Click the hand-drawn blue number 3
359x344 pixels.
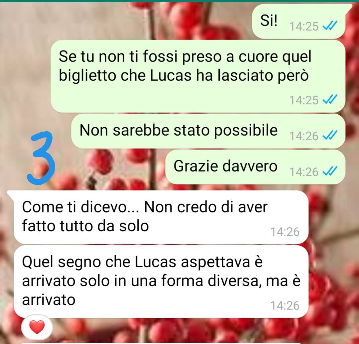tap(41, 158)
